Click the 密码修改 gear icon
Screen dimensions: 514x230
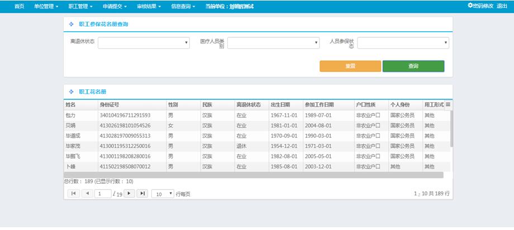click(470, 6)
